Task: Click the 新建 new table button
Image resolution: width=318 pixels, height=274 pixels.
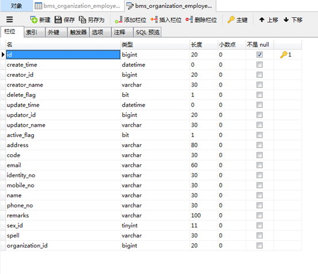Action: 40,19
